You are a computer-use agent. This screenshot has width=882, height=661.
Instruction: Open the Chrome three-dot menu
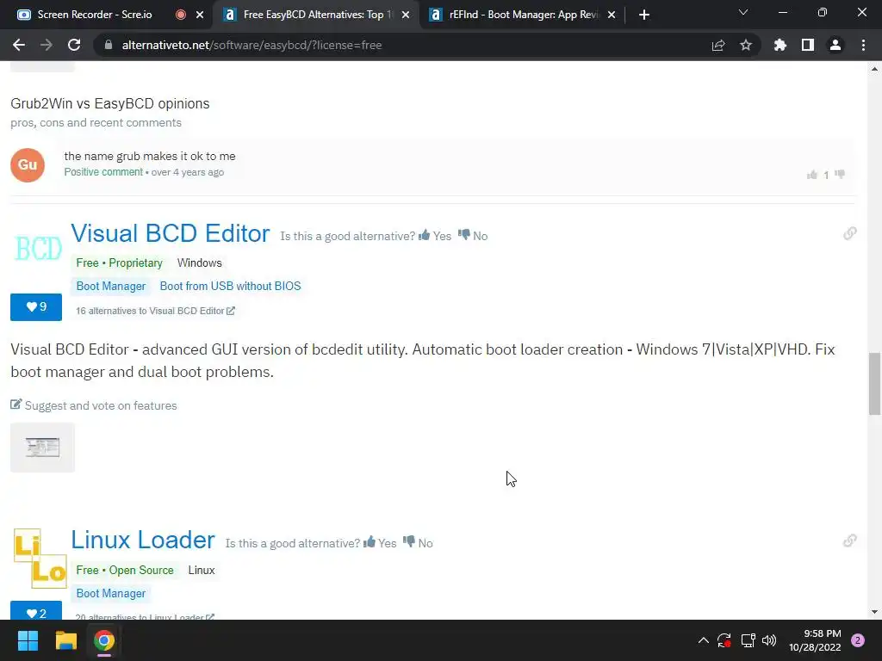tap(863, 45)
